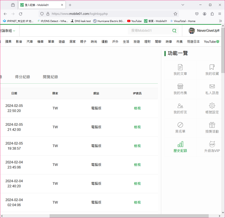Click 歷史紀錄 bar chart icon

tap(180, 144)
